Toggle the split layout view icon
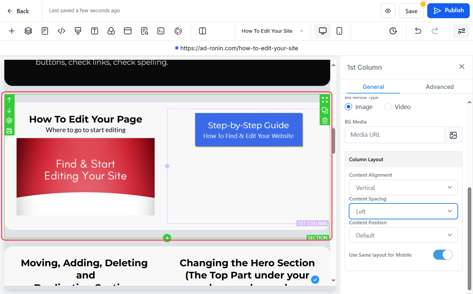This screenshot has height=294, width=473. (x=202, y=31)
